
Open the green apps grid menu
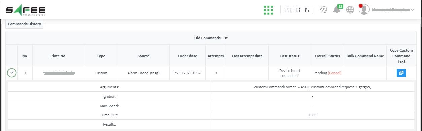pos(268,10)
